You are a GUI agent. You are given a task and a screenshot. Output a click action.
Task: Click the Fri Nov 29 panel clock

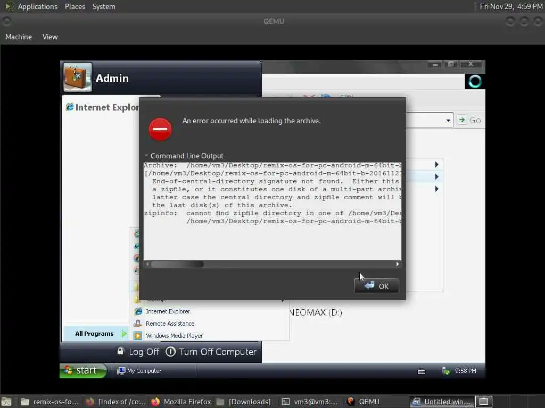tap(511, 6)
